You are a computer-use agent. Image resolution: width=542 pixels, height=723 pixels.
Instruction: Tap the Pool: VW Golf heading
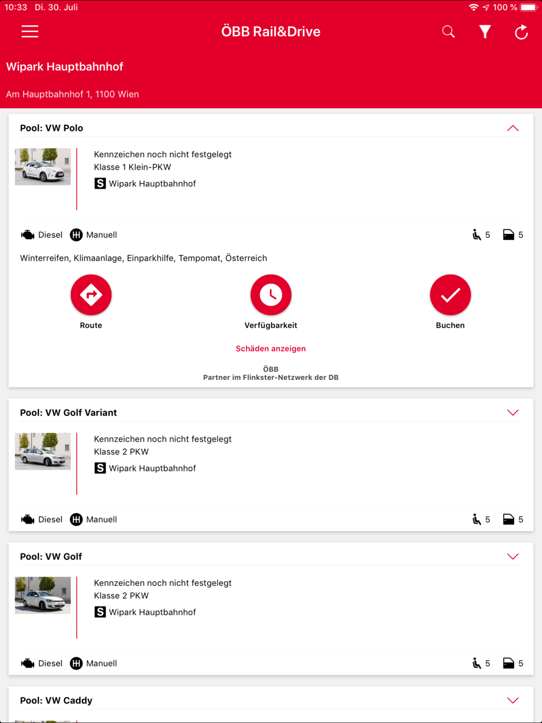51,557
